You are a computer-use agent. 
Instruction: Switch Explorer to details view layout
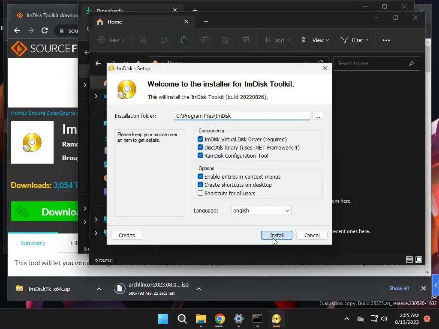[x=409, y=260]
